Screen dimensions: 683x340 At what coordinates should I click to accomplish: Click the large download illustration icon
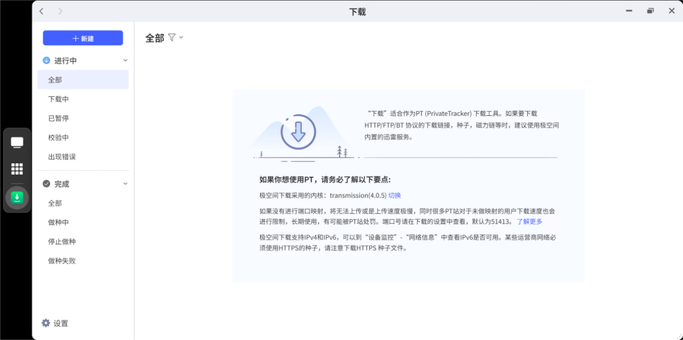pyautogui.click(x=298, y=131)
